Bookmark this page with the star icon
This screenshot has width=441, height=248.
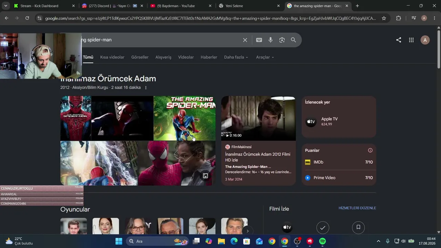pos(384,18)
